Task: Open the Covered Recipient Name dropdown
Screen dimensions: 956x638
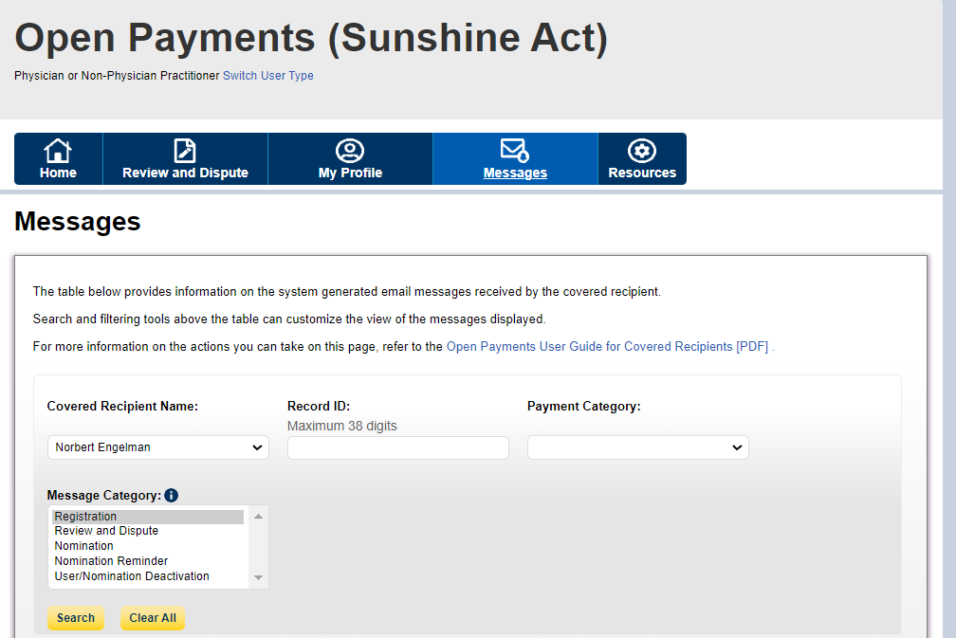Action: click(x=158, y=447)
